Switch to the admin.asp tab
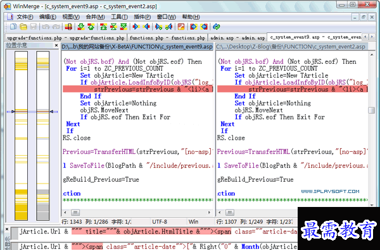The height and width of the screenshot is (250, 380). point(237,38)
